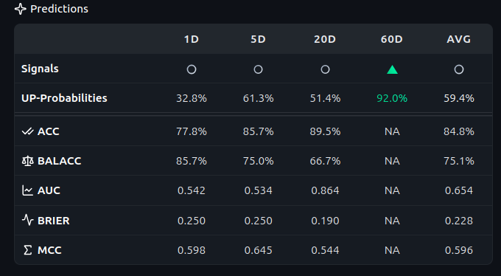Click the 20D AUC value 0.864
501x276 pixels.
pos(325,190)
